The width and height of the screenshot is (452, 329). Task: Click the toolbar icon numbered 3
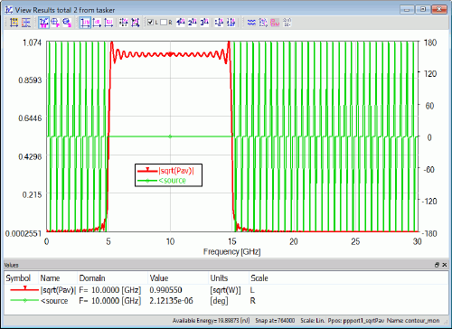(204, 23)
